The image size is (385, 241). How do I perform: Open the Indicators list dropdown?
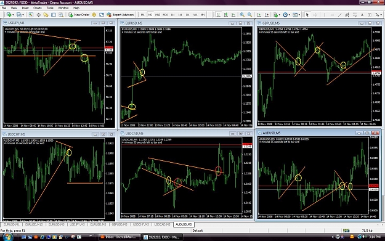coord(277,15)
